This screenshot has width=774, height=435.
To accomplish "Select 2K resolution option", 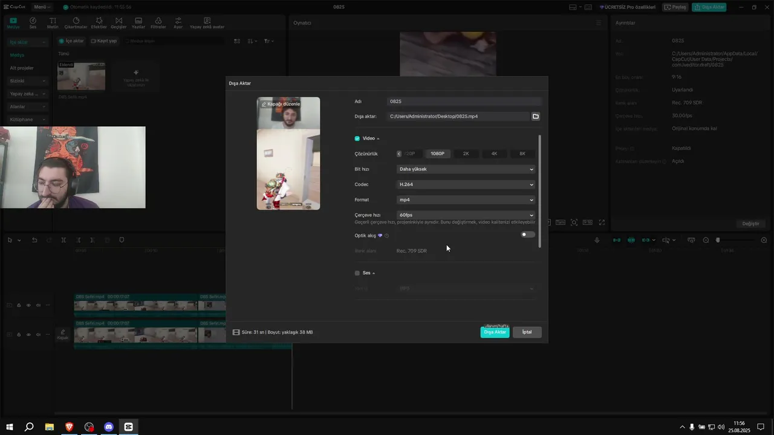I will (466, 153).
